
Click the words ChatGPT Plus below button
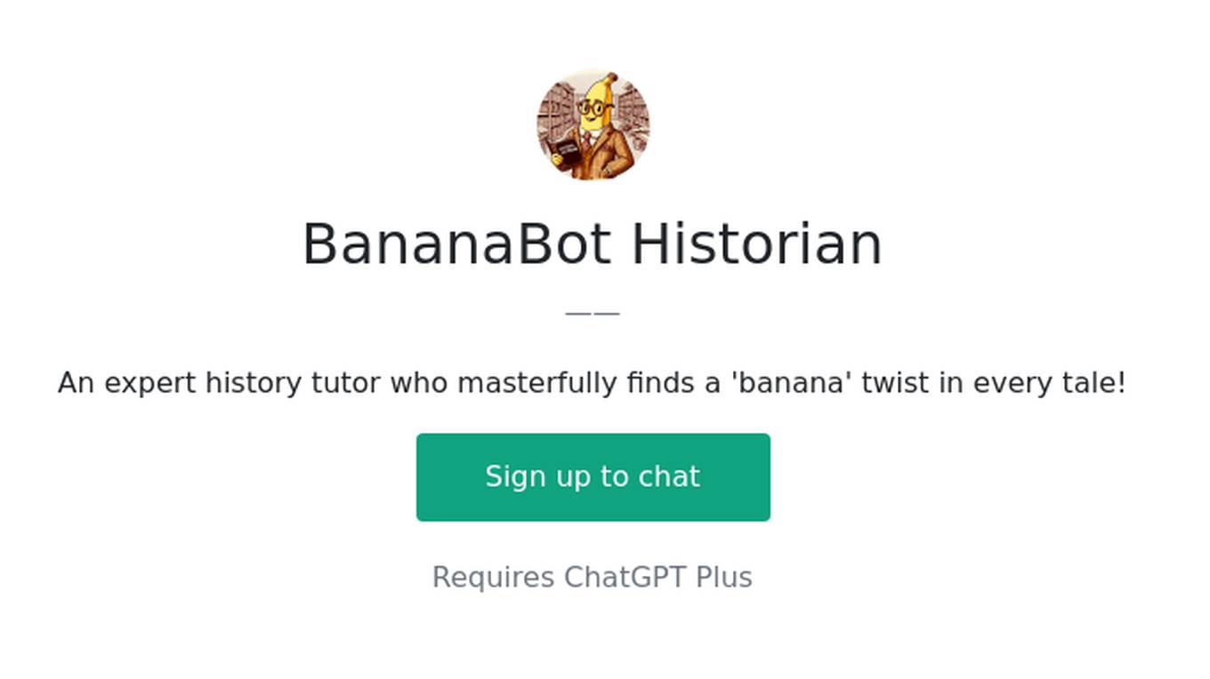(658, 578)
